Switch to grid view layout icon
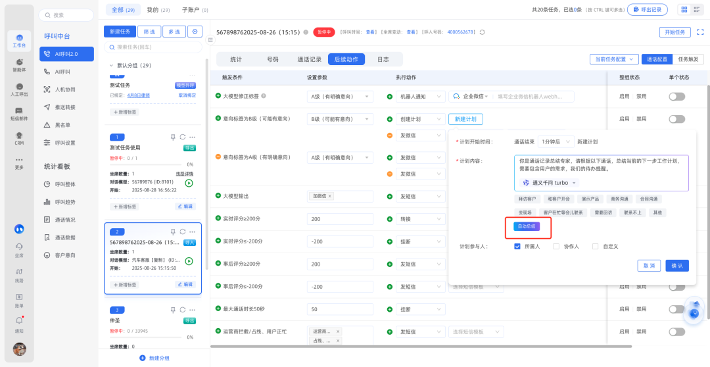710x367 pixels. (x=684, y=9)
